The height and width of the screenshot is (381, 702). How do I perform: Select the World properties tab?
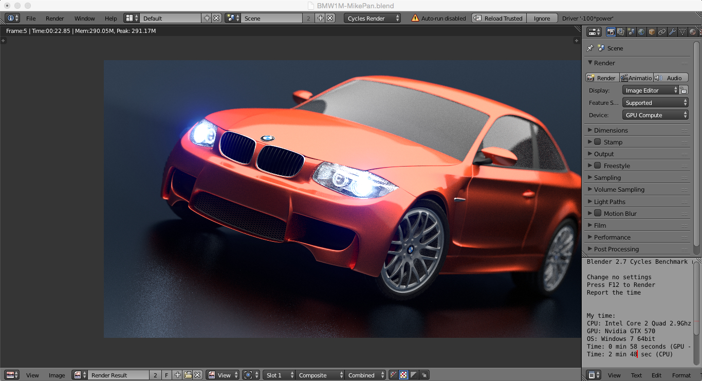pyautogui.click(x=641, y=32)
